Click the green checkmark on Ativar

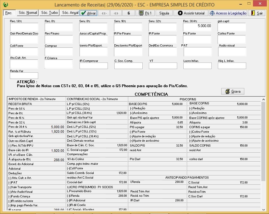(84, 13)
